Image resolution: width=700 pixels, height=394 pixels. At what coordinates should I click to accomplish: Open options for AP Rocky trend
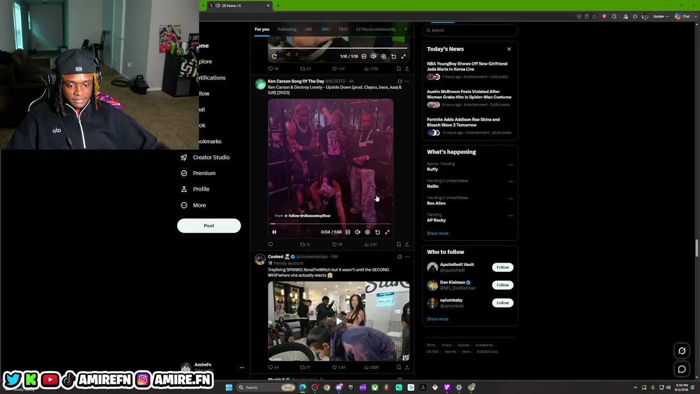coord(511,216)
